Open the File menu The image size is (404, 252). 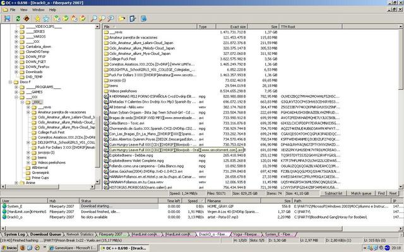[13, 10]
